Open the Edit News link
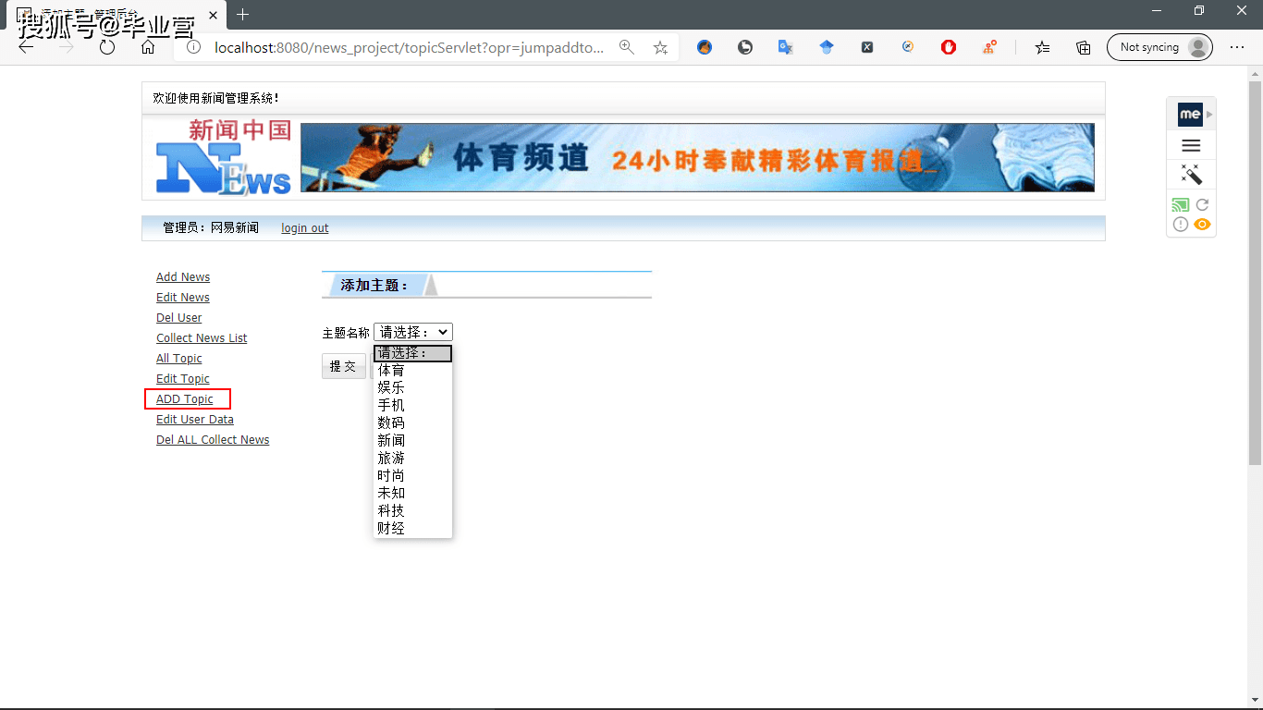1263x710 pixels. pos(183,298)
